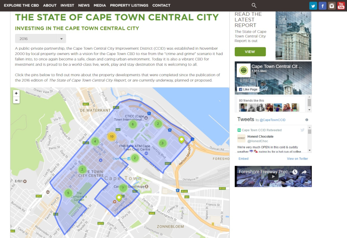
Task: Click the tweets scrollbar down arrow
Action: (309, 150)
